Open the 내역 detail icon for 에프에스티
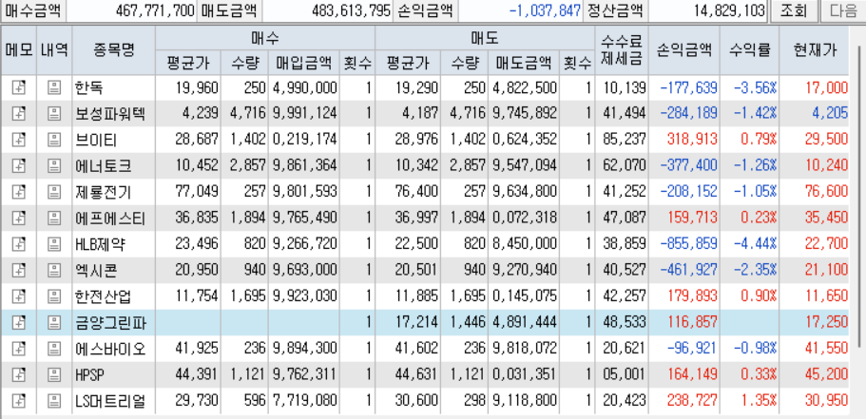The image size is (866, 419). pos(54,219)
